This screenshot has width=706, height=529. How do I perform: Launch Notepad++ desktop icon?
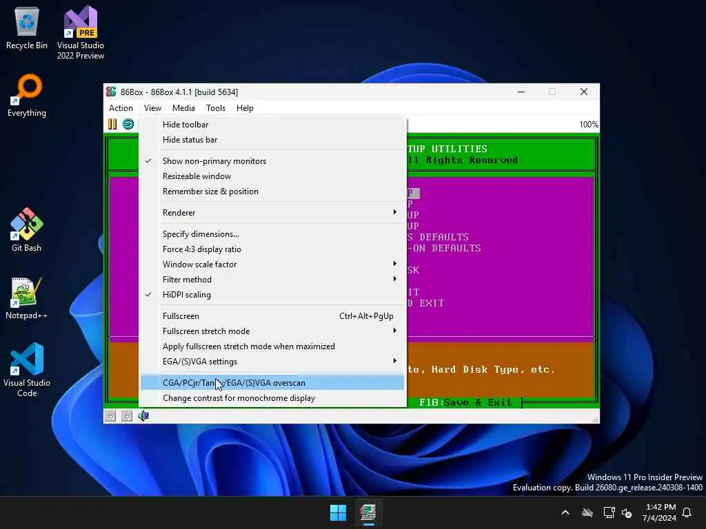point(27,298)
